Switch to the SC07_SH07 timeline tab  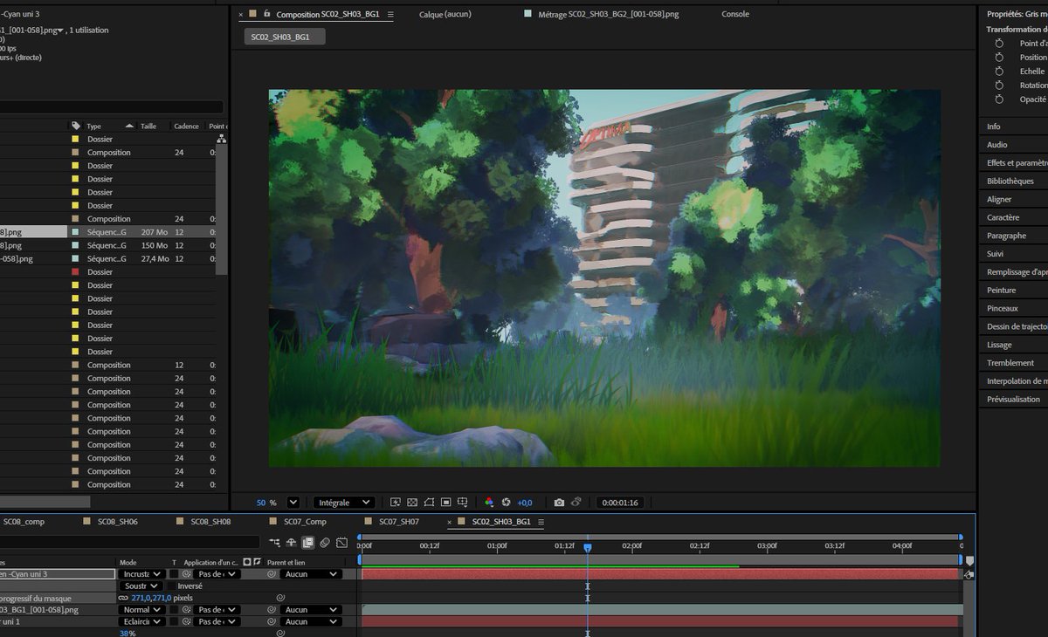(x=399, y=522)
